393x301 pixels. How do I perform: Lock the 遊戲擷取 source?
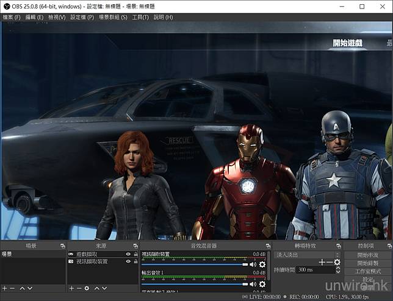click(135, 254)
